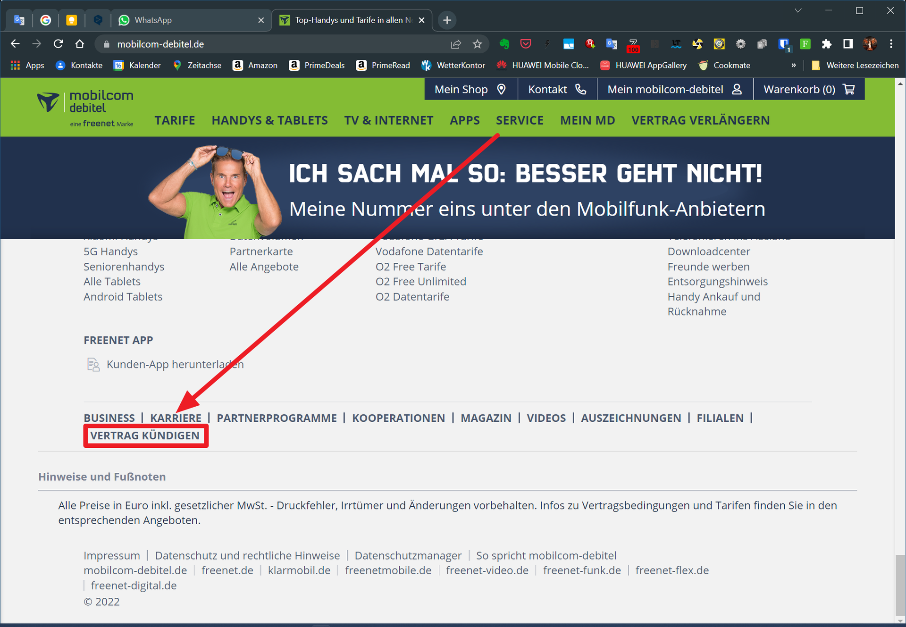Image resolution: width=906 pixels, height=627 pixels.
Task: Open the Apps bookmark shortcut
Action: point(27,65)
